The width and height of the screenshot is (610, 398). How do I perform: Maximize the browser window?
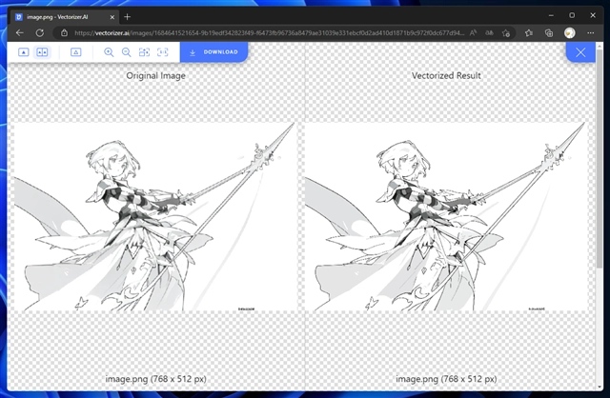(x=572, y=15)
